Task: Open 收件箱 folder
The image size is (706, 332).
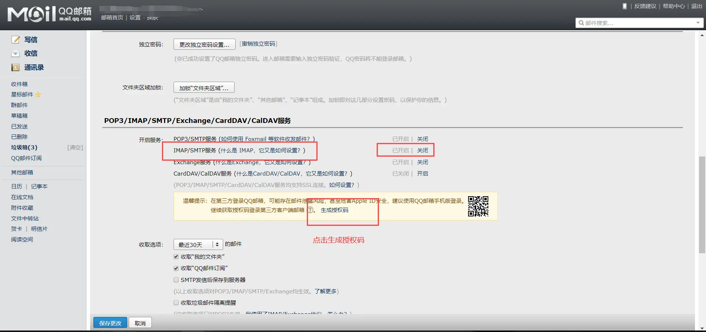Action: [19, 84]
